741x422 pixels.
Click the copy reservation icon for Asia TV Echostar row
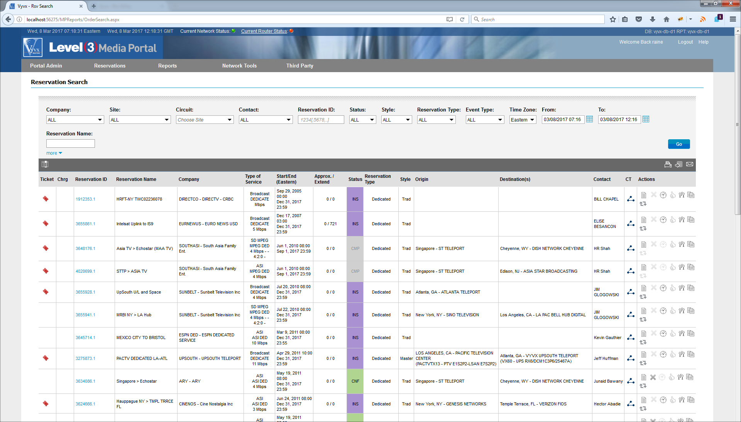click(x=691, y=245)
